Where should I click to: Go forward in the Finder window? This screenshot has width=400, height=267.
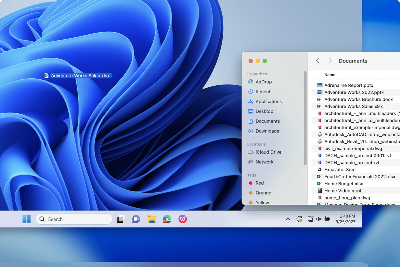pos(330,61)
